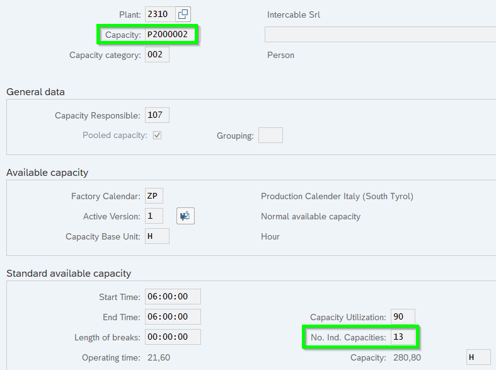Image resolution: width=496 pixels, height=370 pixels.
Task: Open the value help icon beside Plant
Action: (183, 14)
